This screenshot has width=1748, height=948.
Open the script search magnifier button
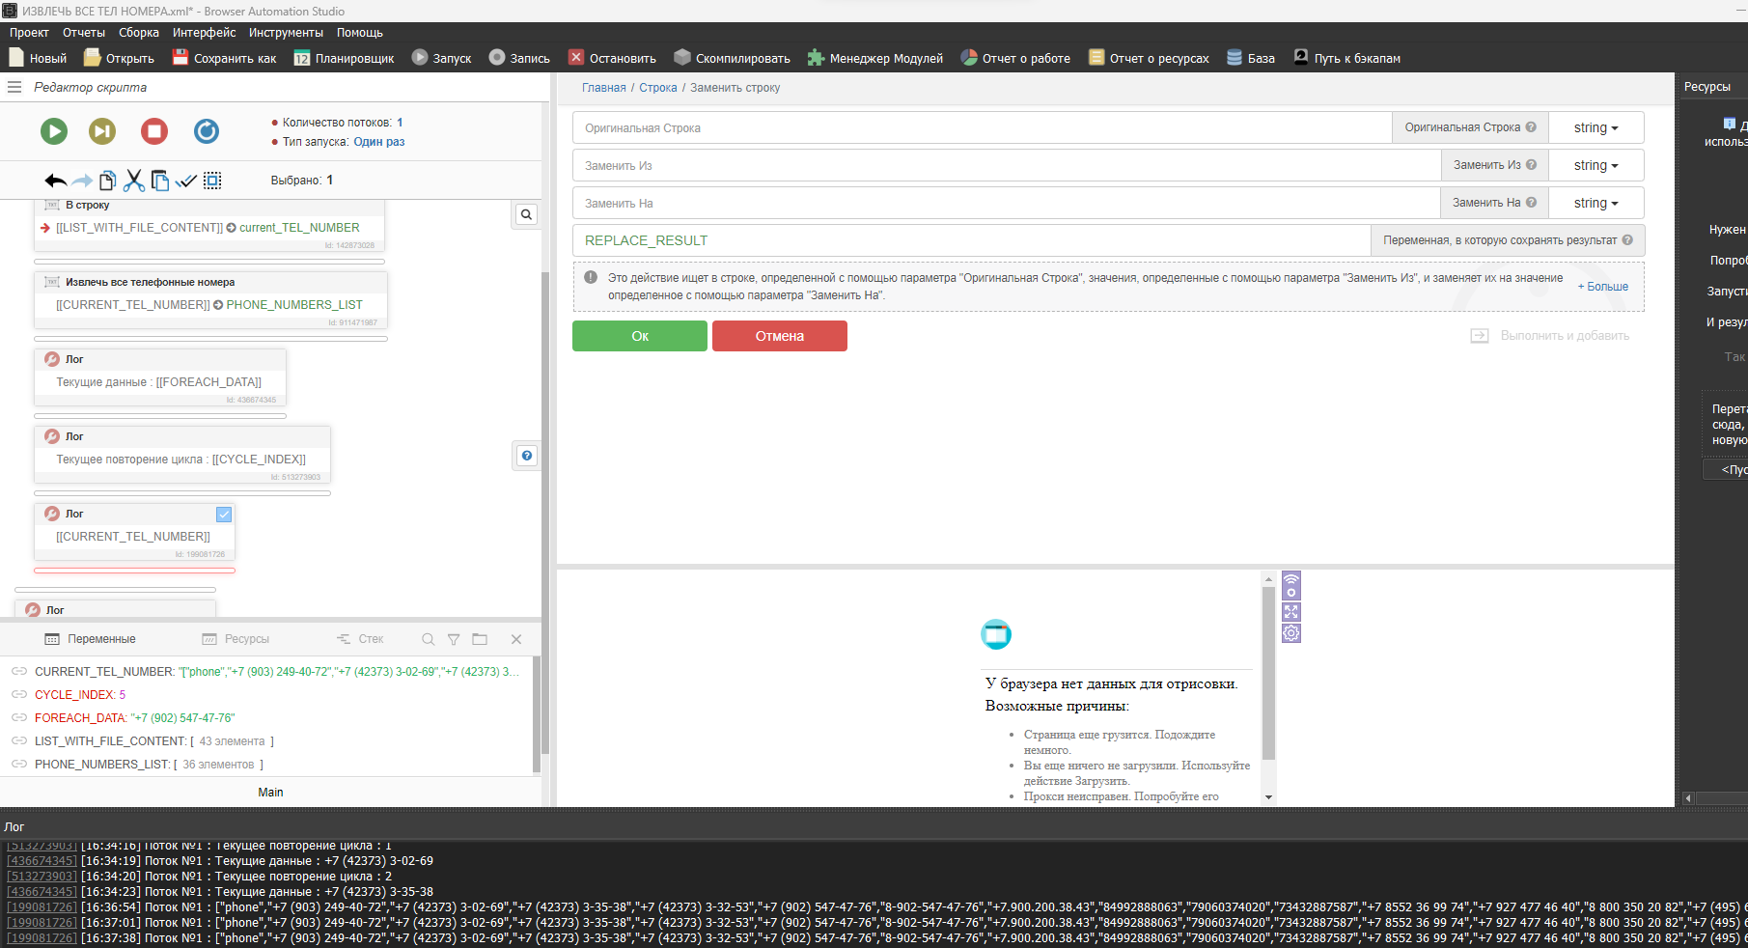point(526,214)
